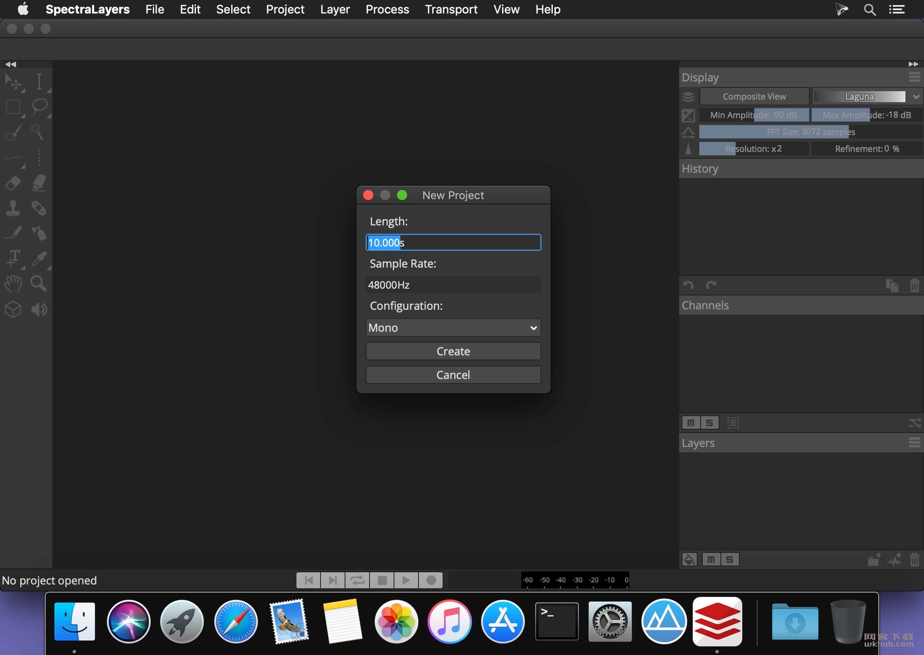Delete layer with Layers trash icon
Screen dimensions: 924x655
click(x=914, y=560)
